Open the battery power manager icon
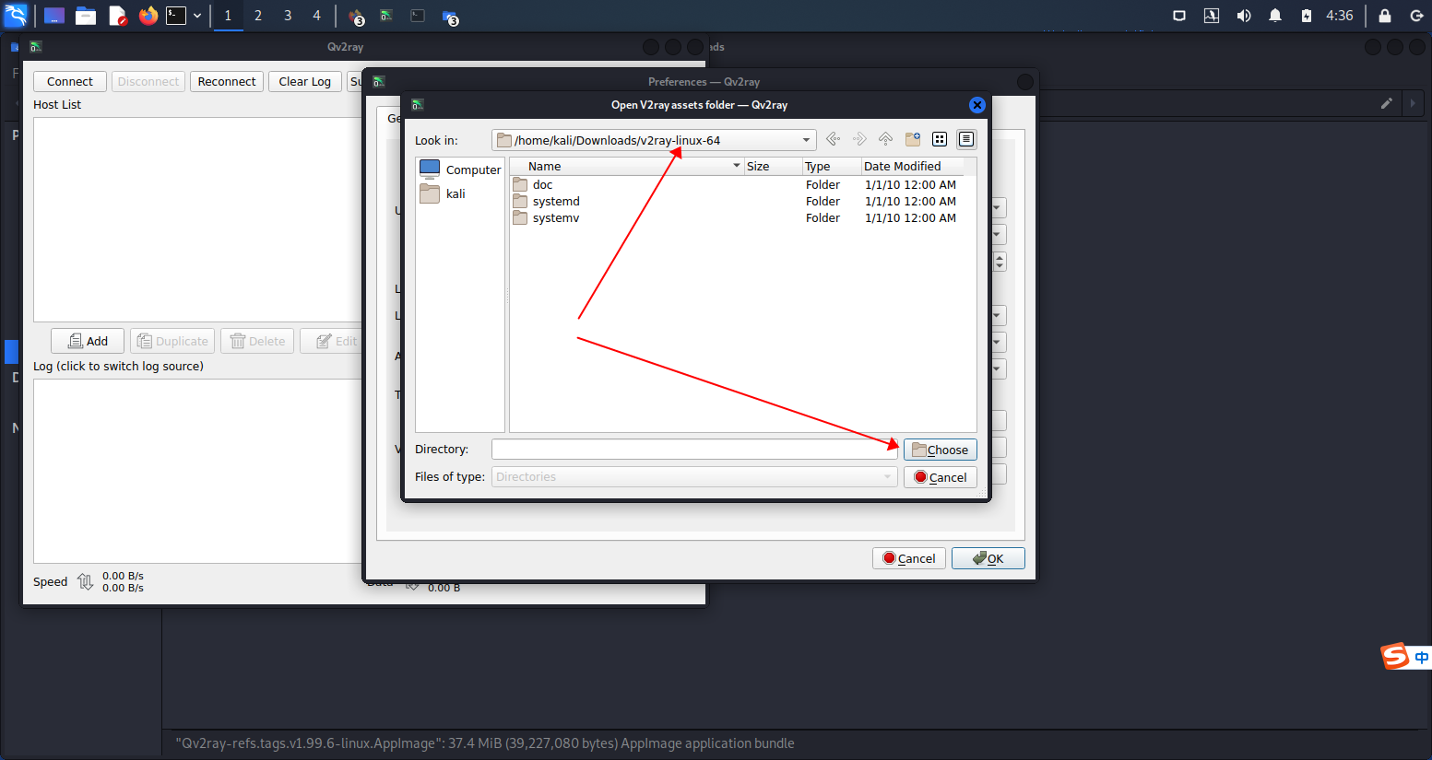 pos(1307,16)
